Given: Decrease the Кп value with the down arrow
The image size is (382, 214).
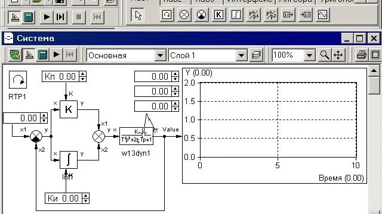Looking at the screenshot, I should pos(83,79).
